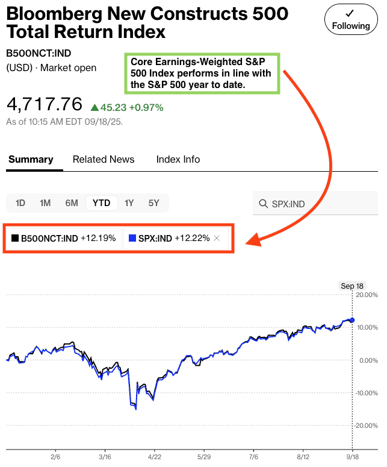Choose the 6M chart range
This screenshot has width=387, height=467.
72,203
